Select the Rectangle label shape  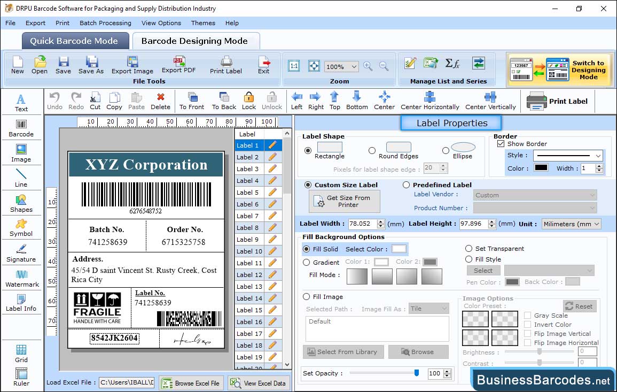pyautogui.click(x=308, y=150)
